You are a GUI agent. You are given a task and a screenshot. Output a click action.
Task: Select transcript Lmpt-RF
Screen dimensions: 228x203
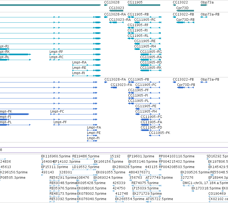56,52
